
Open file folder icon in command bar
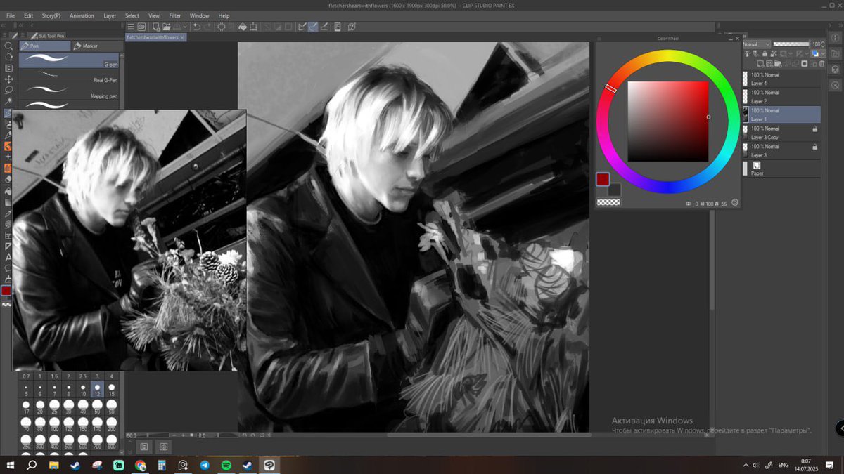tap(167, 27)
